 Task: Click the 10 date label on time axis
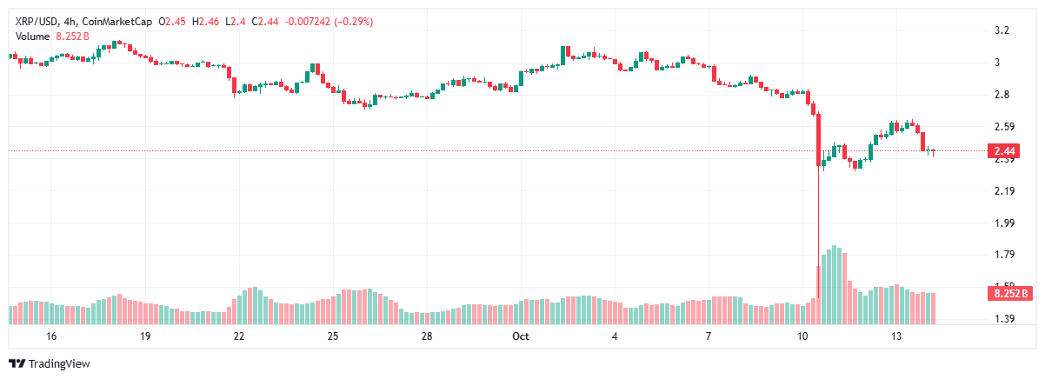[x=802, y=336]
